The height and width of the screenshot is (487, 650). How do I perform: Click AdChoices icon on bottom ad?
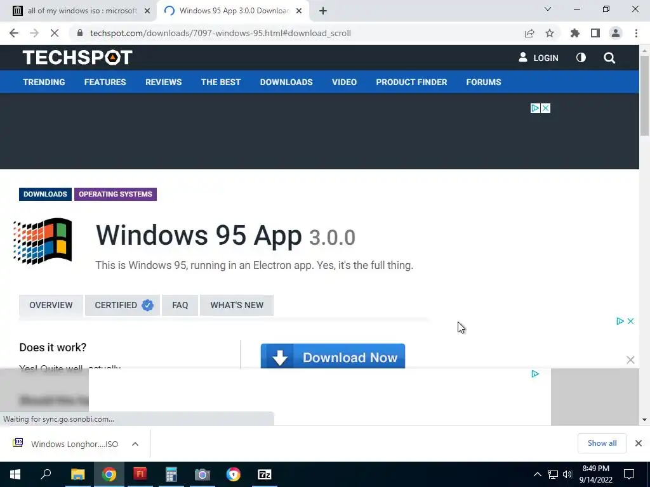point(535,374)
